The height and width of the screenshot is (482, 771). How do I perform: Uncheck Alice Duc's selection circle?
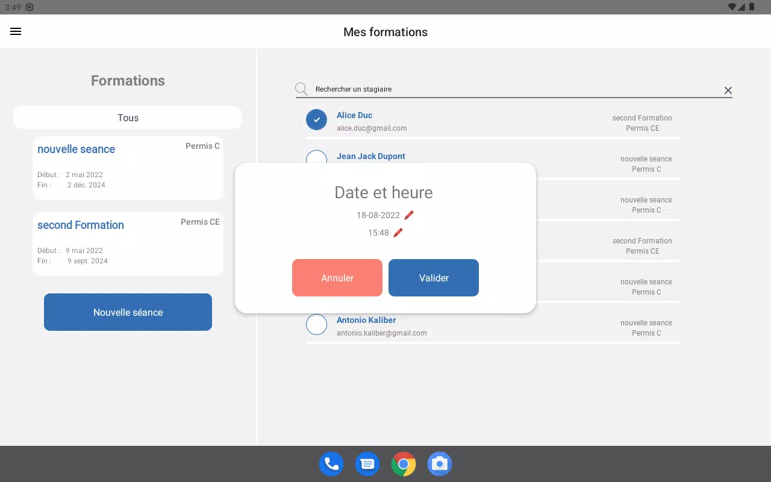317,120
